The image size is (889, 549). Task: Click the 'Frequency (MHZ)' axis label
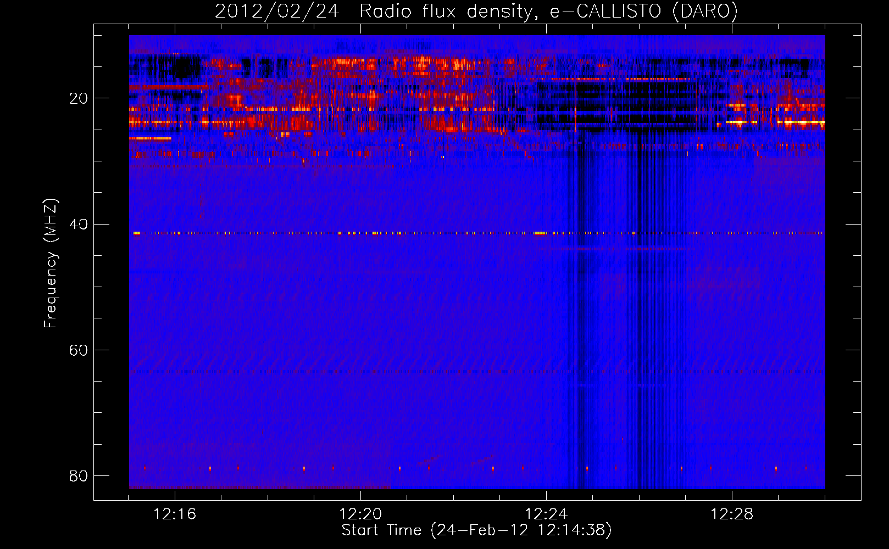(51, 264)
